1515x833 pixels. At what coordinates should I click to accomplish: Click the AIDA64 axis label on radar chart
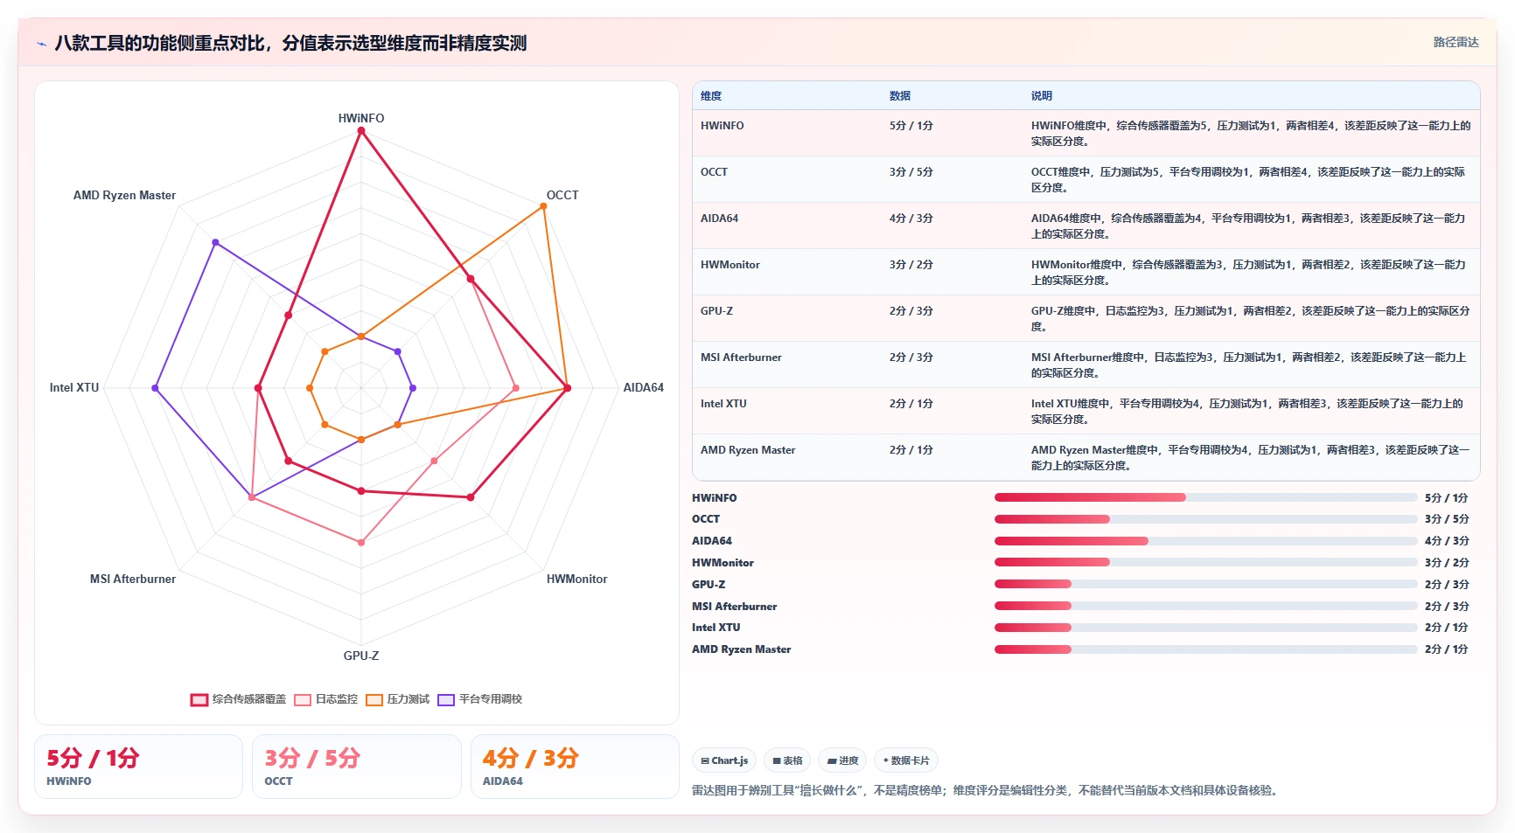click(x=643, y=387)
